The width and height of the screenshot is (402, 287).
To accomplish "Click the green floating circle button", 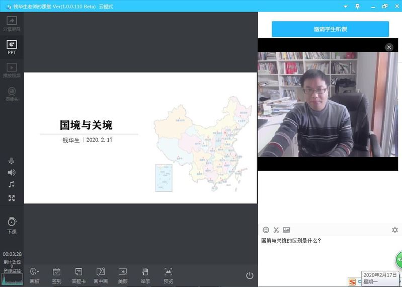I will tap(398, 259).
